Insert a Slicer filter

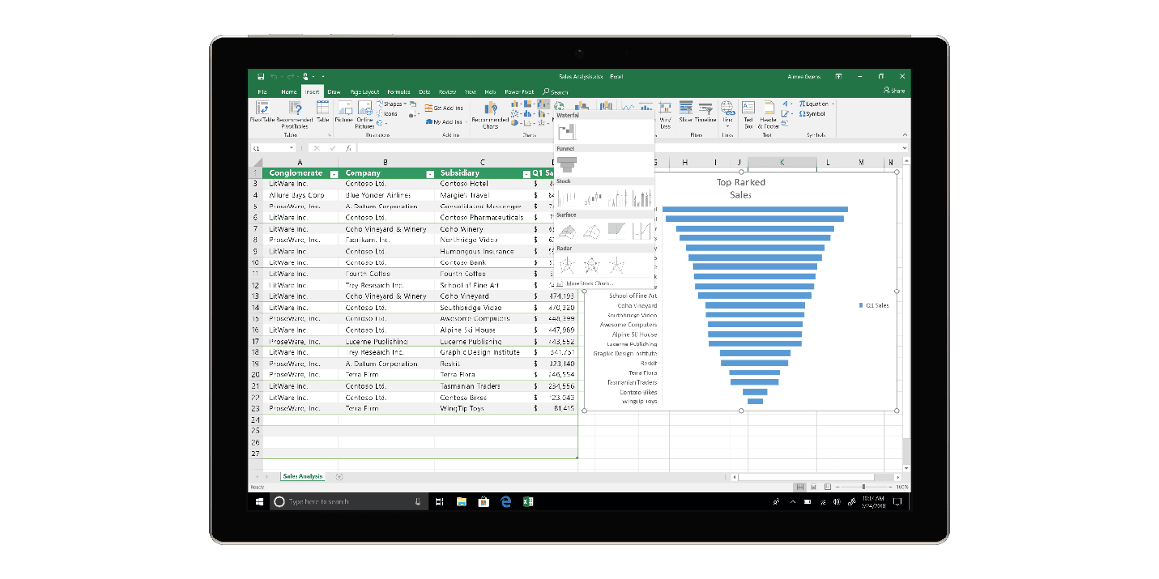click(685, 112)
